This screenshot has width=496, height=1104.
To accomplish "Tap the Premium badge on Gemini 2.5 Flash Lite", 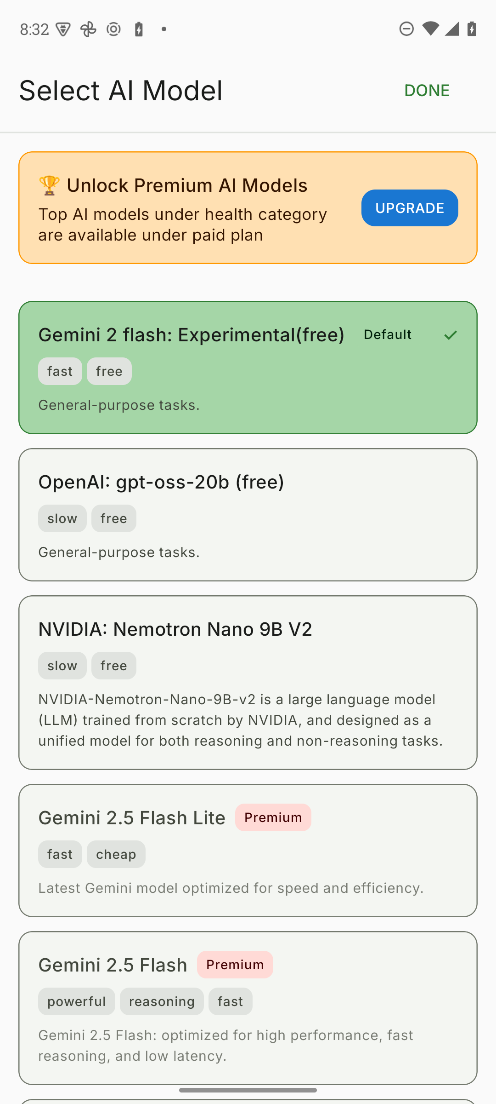I will coord(273,817).
